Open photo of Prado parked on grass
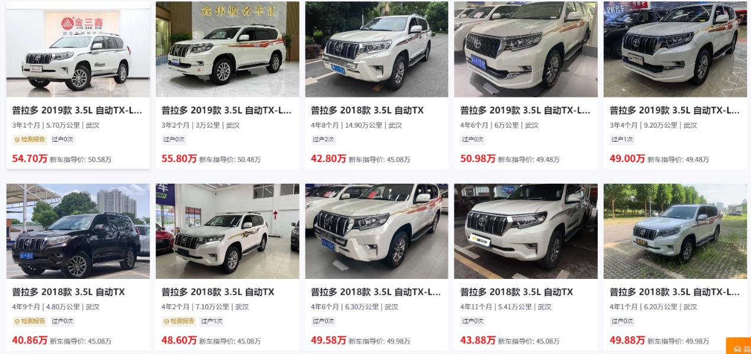This screenshot has height=354, width=751. click(675, 231)
